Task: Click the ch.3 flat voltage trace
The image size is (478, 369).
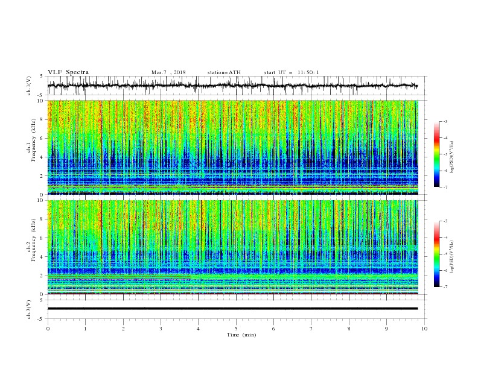Action: [x=232, y=309]
